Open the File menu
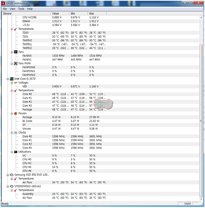This screenshot has width=205, height=208. coord(5,9)
